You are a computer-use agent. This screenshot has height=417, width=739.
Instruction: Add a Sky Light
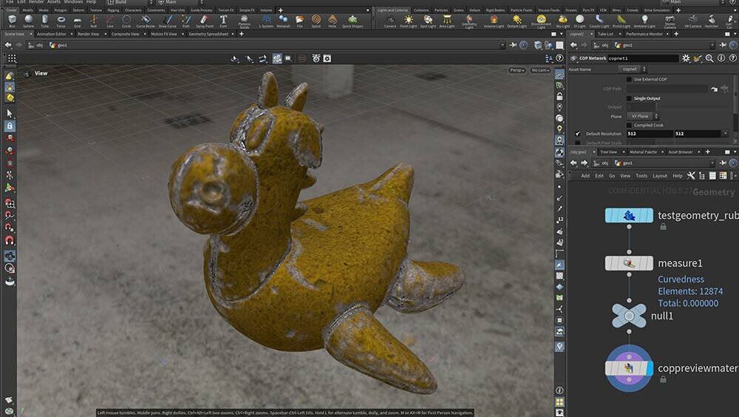(562, 21)
